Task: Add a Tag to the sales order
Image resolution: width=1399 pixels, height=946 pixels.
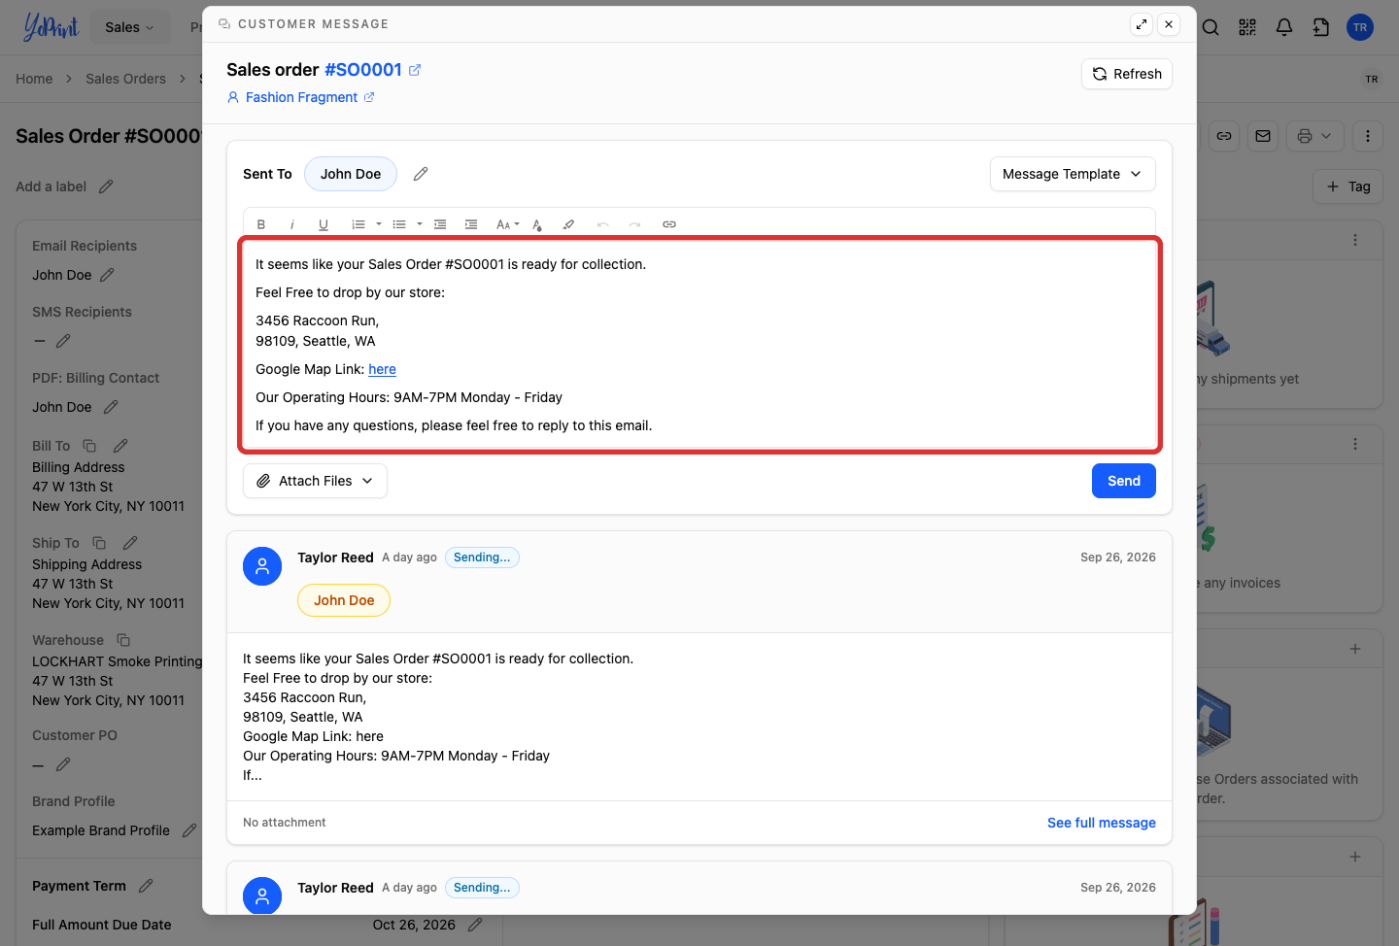Action: click(1348, 186)
